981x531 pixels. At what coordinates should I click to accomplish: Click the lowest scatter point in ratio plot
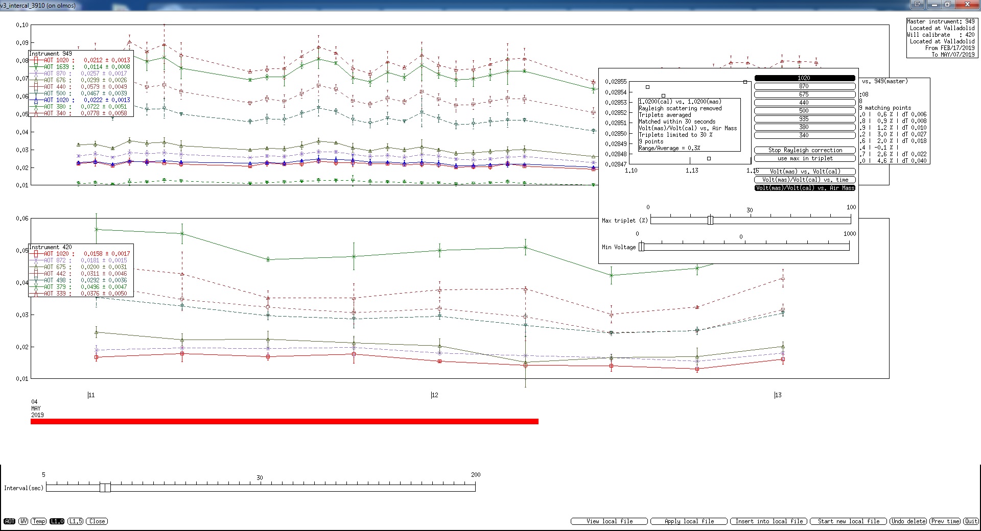point(709,158)
